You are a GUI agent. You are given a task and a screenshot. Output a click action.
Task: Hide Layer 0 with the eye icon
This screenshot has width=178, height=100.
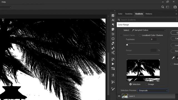coord(119,96)
